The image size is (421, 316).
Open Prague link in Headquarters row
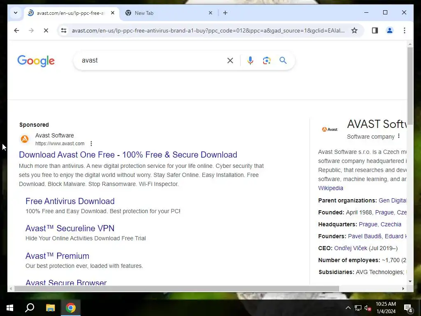(368, 224)
